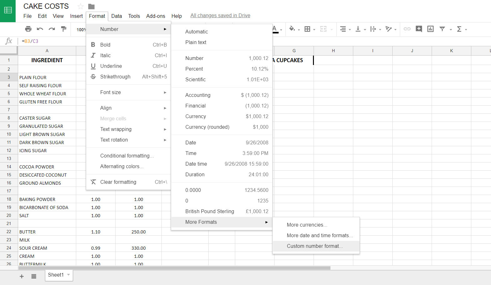Open the text color icon
491x285 pixels.
[275, 29]
